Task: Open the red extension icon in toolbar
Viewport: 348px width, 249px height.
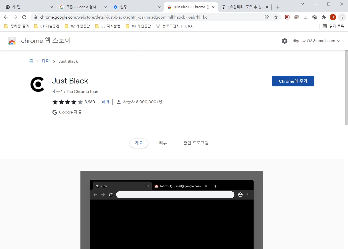Action: (x=287, y=17)
